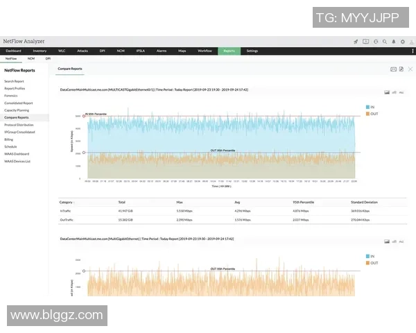Select the NCM sub-tab under Reports
Image resolution: width=416 pixels, height=333 pixels.
tap(31, 59)
